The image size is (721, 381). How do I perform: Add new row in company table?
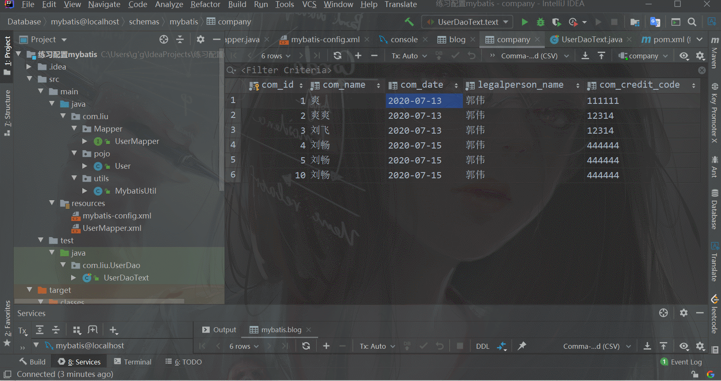(358, 56)
